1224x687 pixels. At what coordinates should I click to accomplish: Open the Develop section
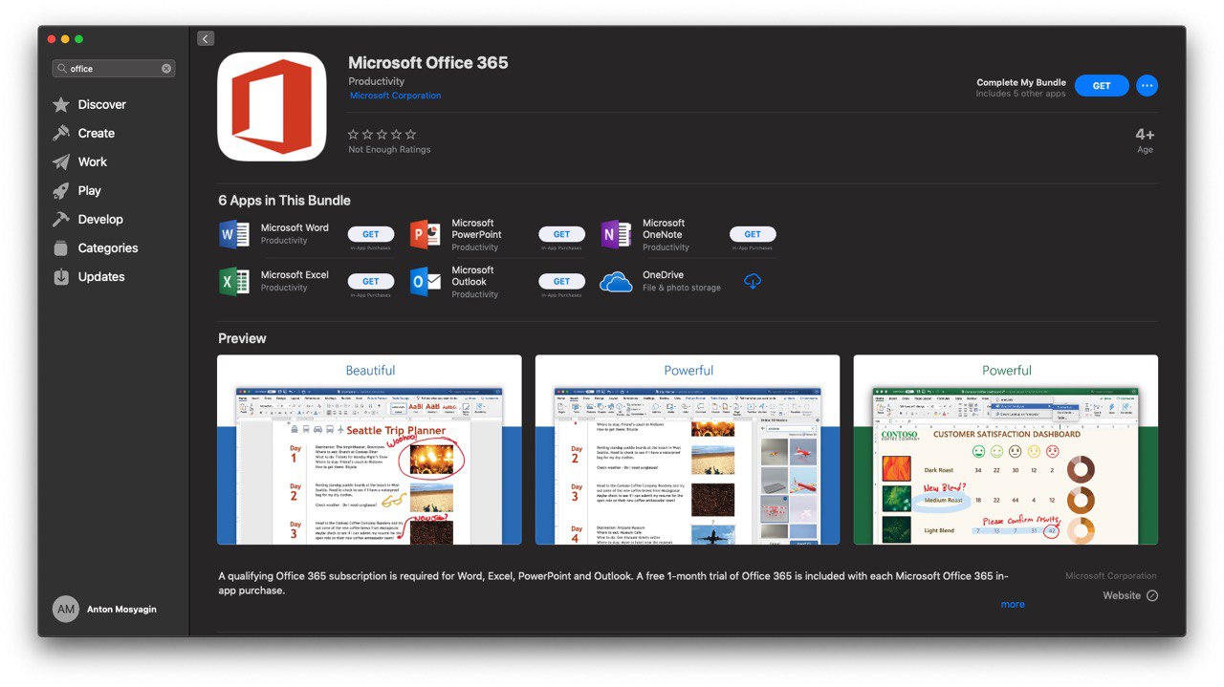coord(100,219)
